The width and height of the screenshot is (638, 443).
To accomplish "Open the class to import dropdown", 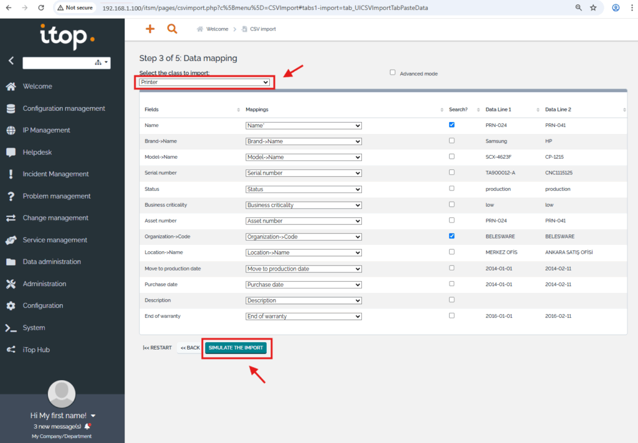I will (x=204, y=82).
